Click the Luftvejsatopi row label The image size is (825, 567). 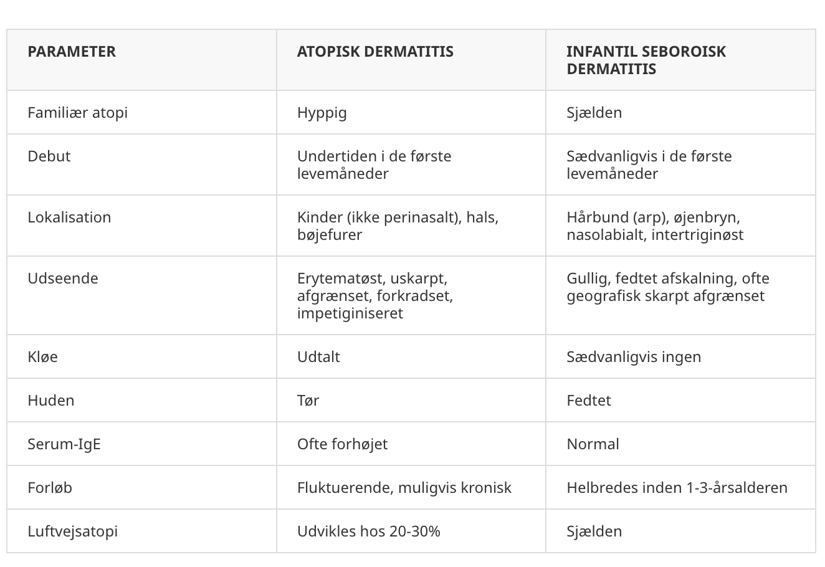[72, 531]
